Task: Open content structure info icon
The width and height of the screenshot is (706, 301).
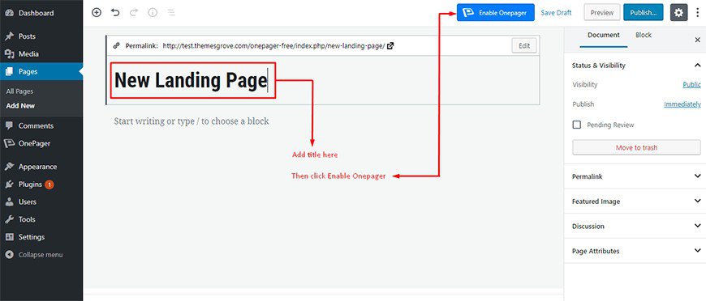Action: pos(153,13)
